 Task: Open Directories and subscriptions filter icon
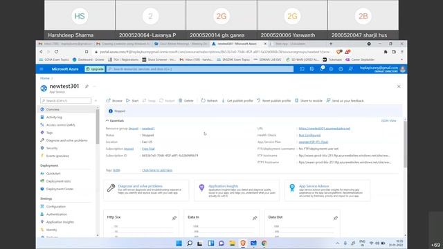tap(311, 69)
